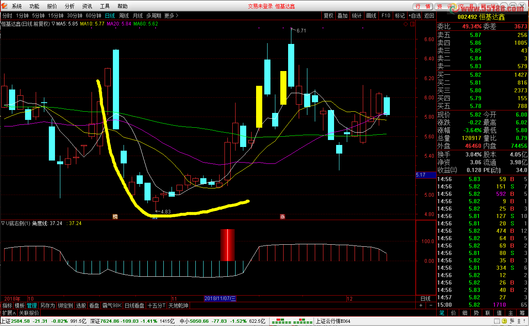Open the 帮助 menu

(x=122, y=6)
